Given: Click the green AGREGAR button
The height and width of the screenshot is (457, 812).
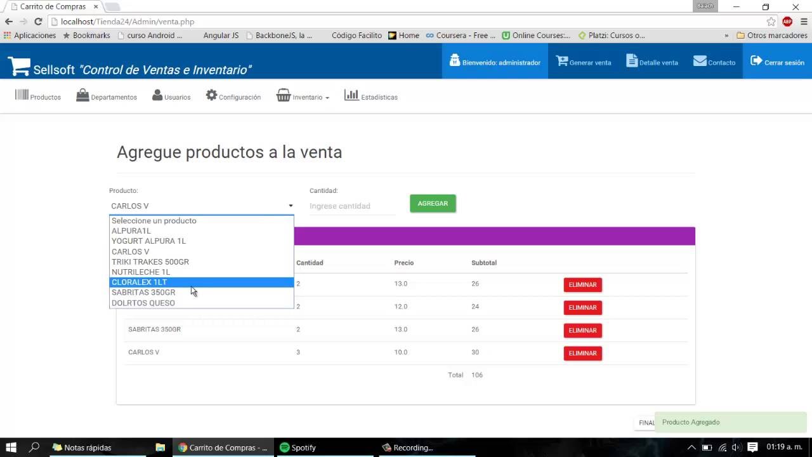Looking at the screenshot, I should (x=433, y=203).
